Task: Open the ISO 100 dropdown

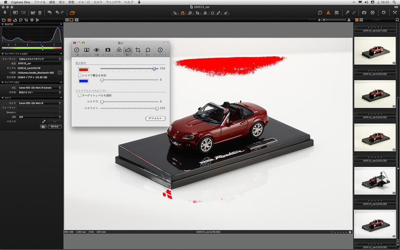Action: click(39, 117)
